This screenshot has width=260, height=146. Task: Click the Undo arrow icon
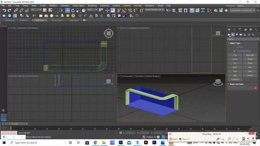pyautogui.click(x=4, y=11)
